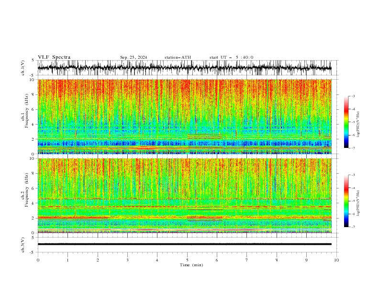The height and width of the screenshot is (292, 379).
Task: Click the ch.1 voltage waveform trace
Action: [185, 68]
